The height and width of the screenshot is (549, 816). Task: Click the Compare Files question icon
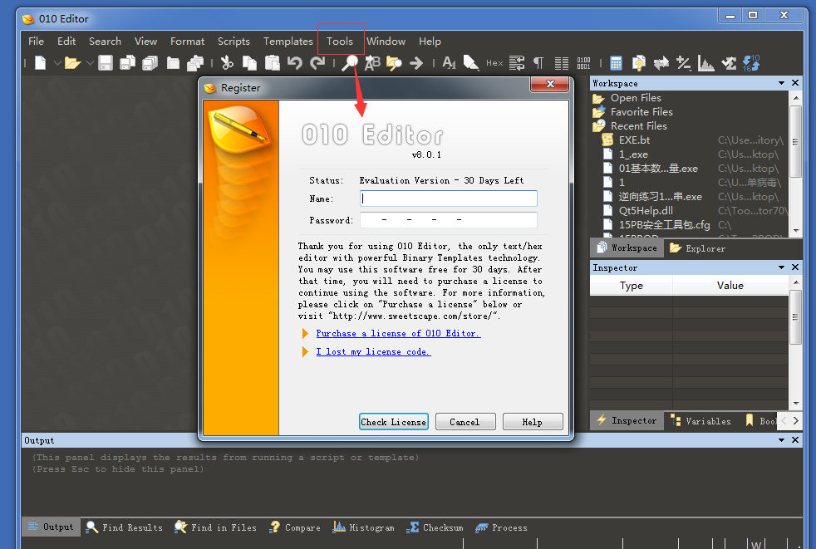coord(638,63)
